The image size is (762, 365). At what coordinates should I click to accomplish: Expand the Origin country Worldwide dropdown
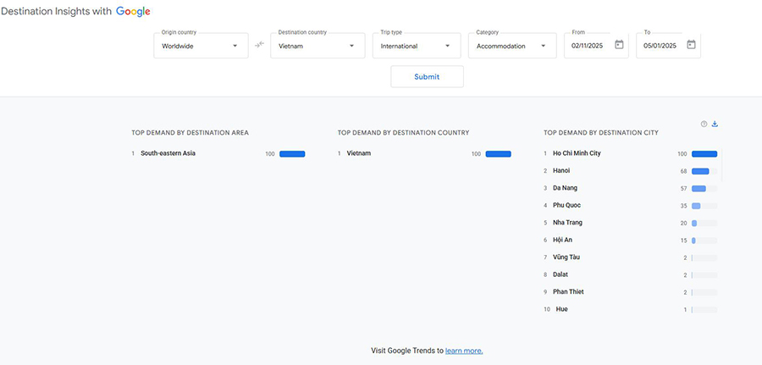click(x=201, y=46)
